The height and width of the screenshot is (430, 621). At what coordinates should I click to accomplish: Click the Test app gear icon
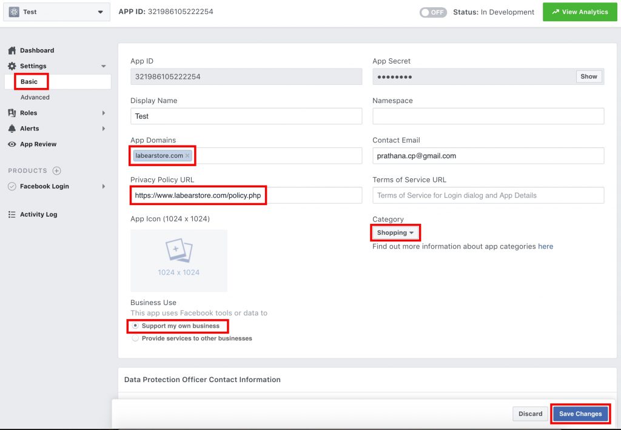point(14,12)
